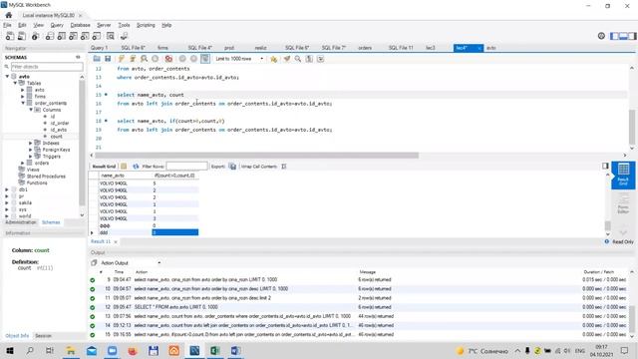Expand the firms table node
The width and height of the screenshot is (638, 359).
(23, 97)
